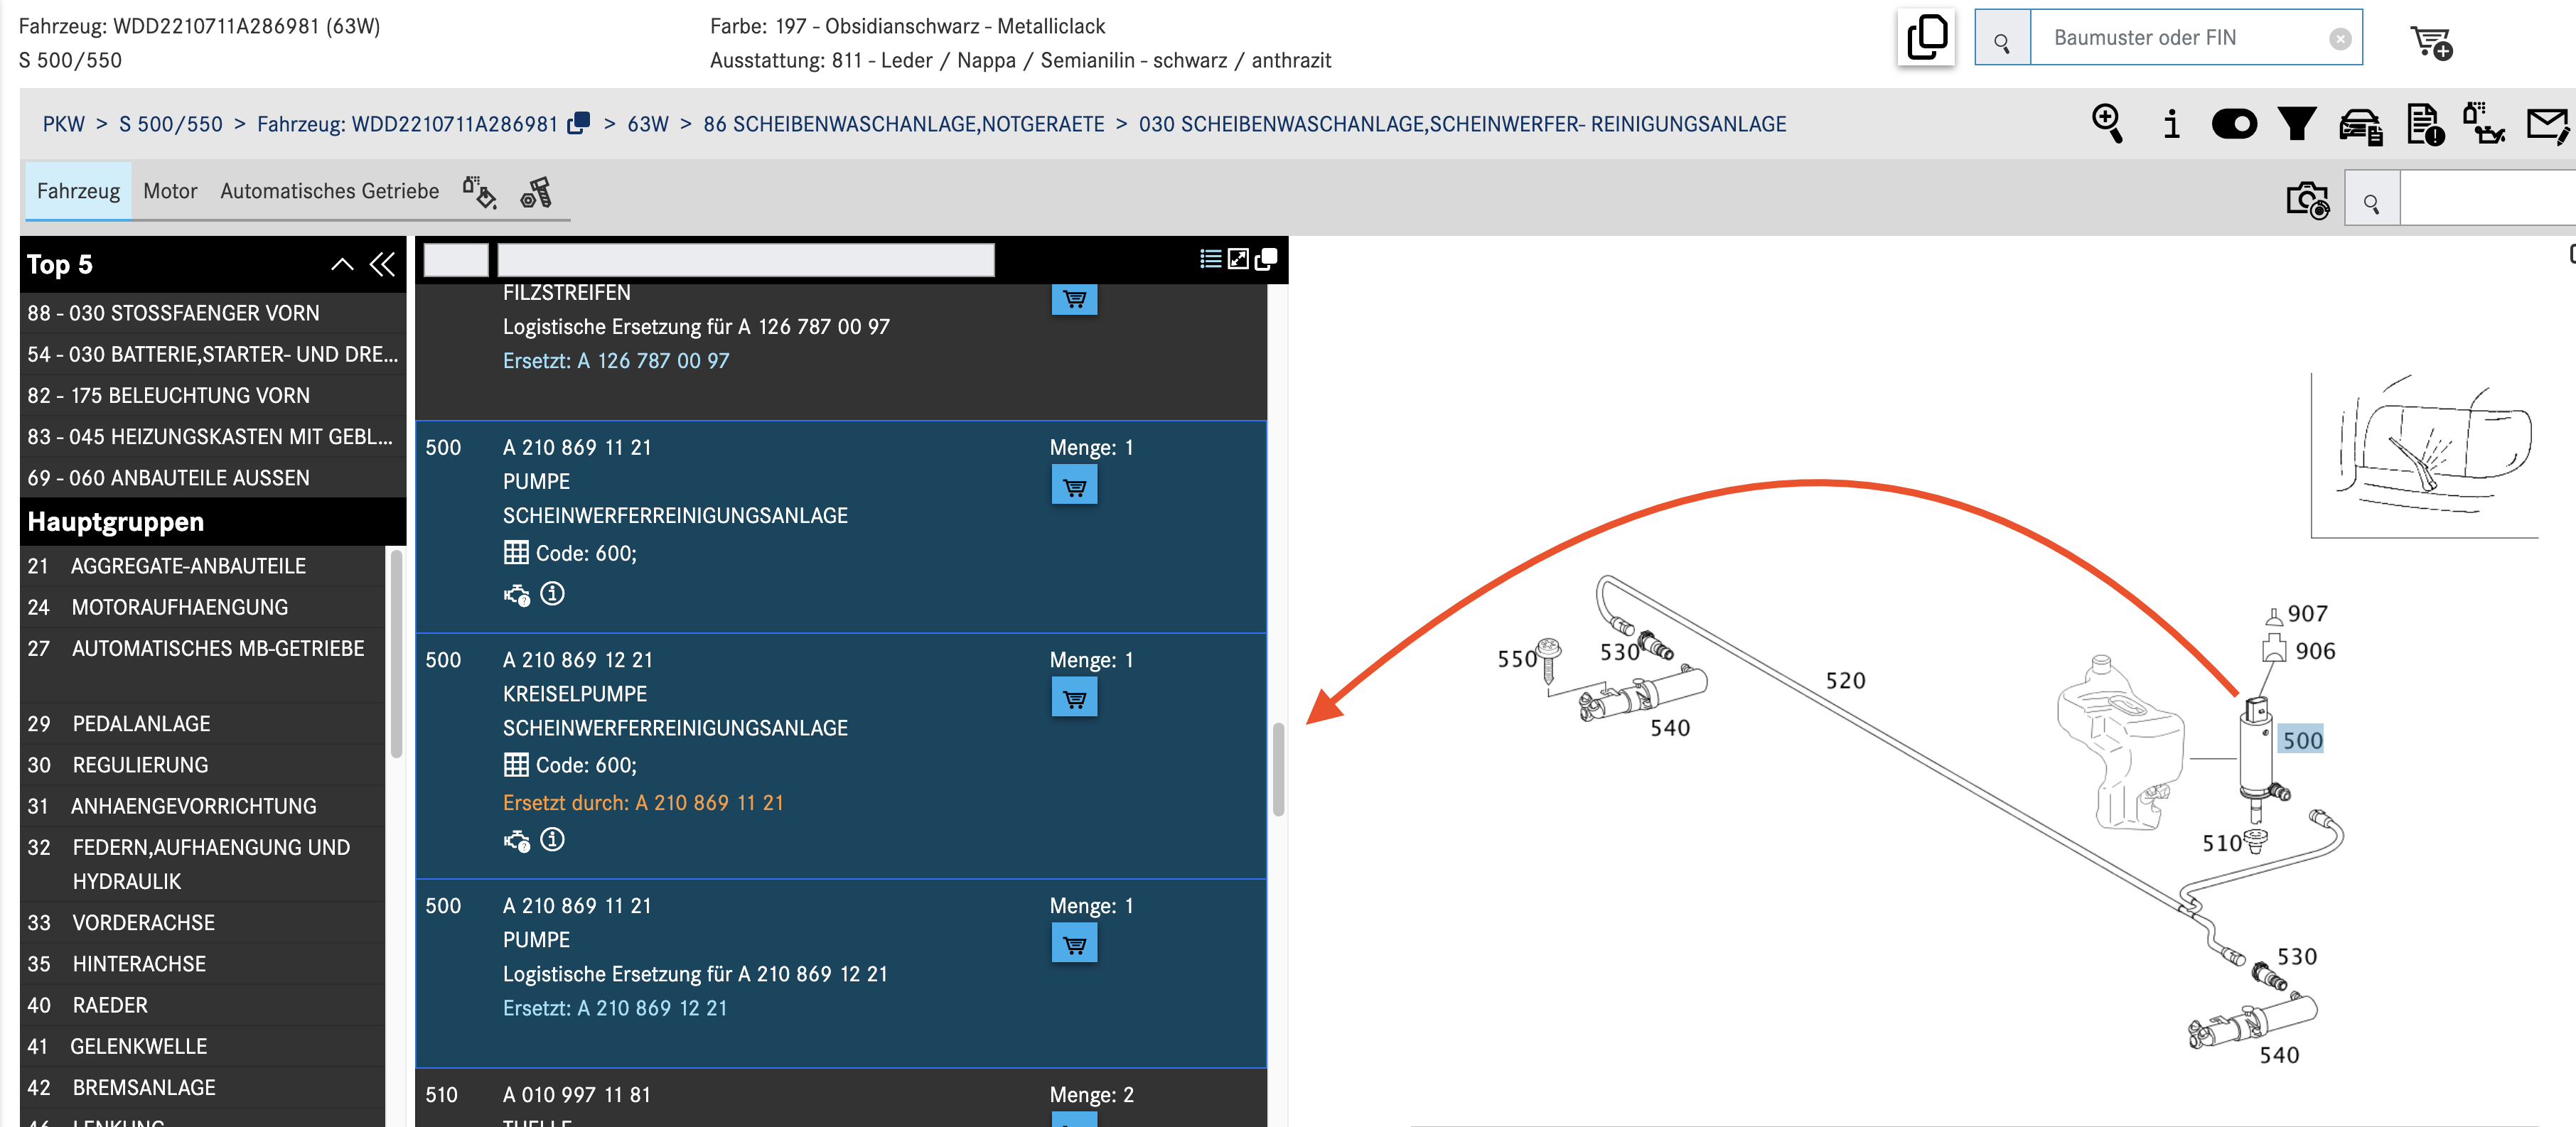Click the headlight washer thumbnail drawing
Screen dimensions: 2576x1127
2424,456
